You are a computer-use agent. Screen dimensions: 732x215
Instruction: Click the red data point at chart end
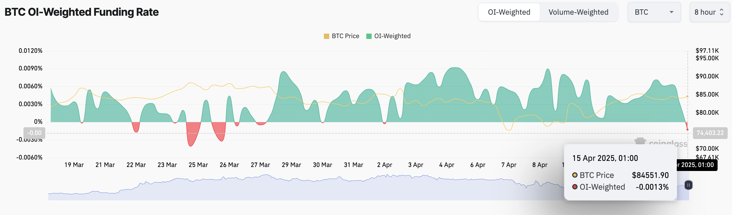(x=687, y=130)
